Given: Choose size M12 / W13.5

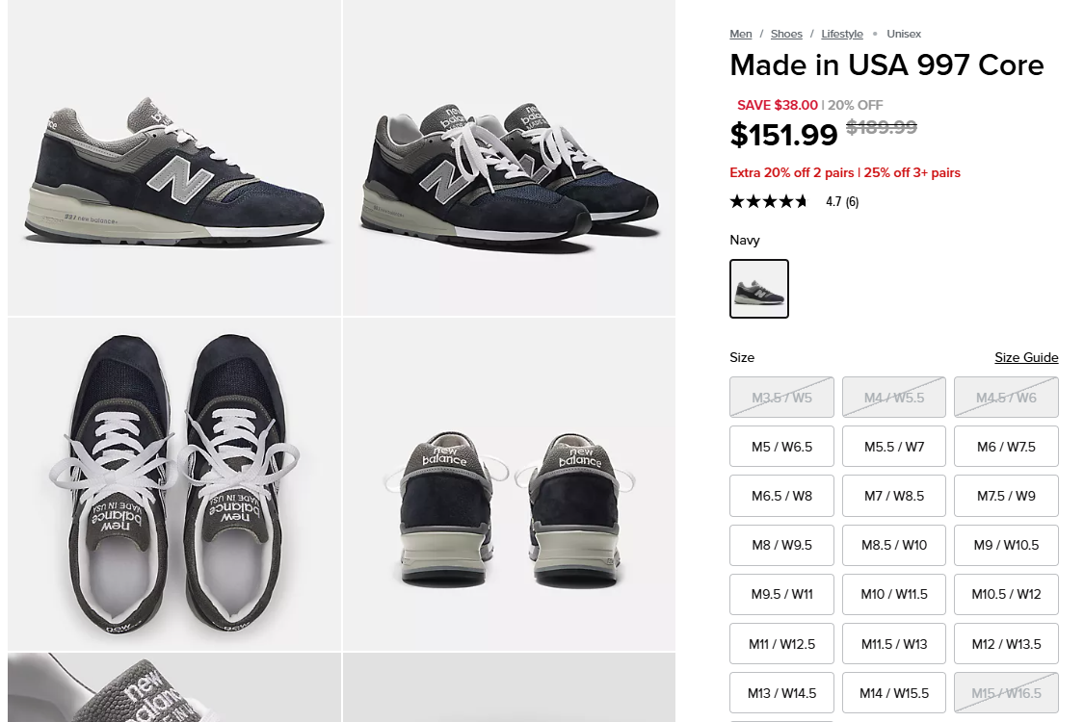Looking at the screenshot, I should [1006, 644].
